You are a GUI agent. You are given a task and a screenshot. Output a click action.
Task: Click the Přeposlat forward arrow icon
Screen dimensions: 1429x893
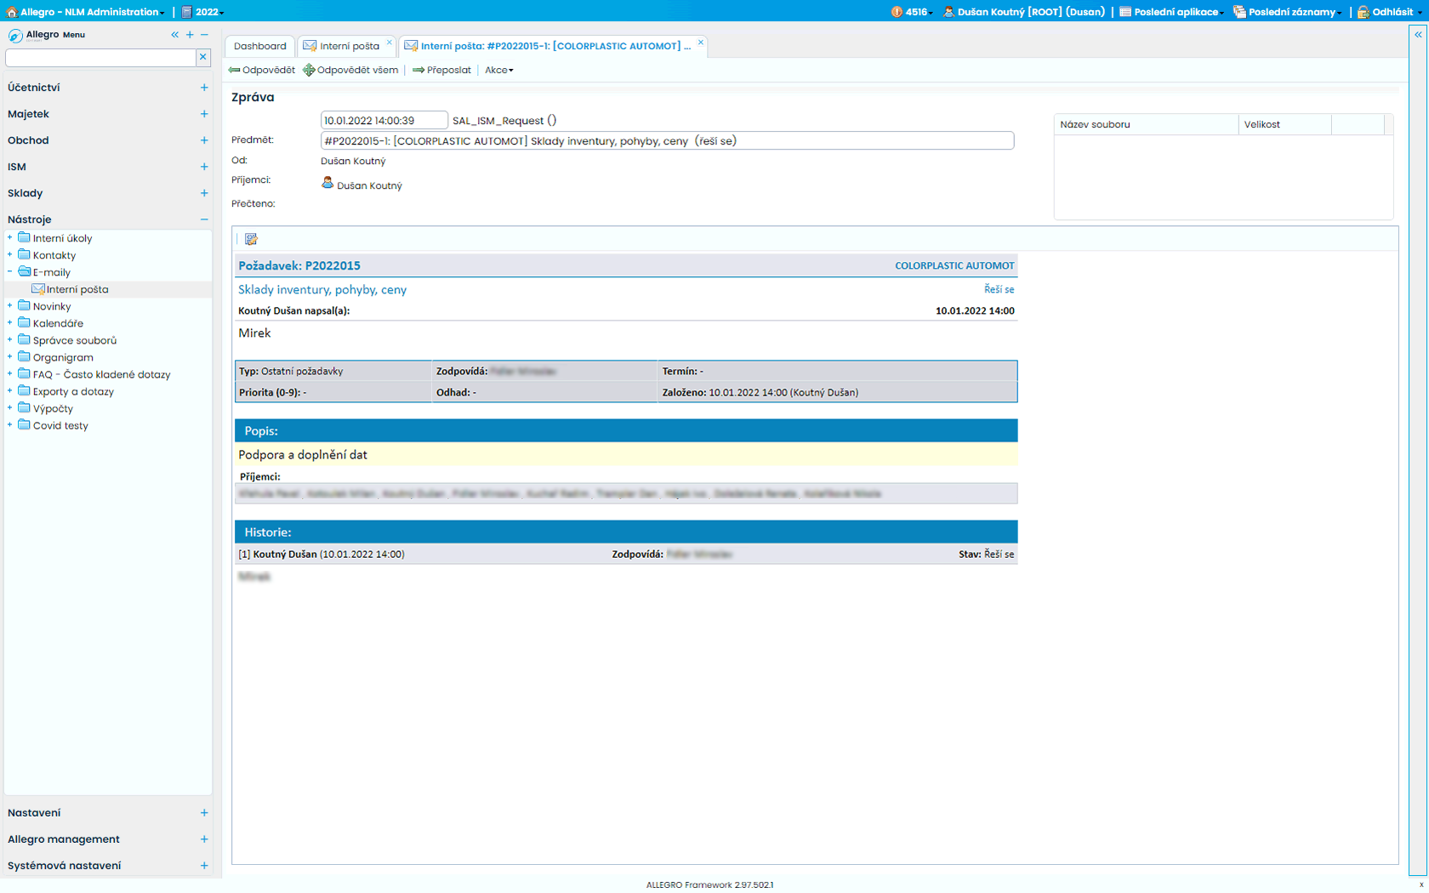pyautogui.click(x=418, y=70)
